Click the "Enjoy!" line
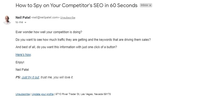 (20, 62)
